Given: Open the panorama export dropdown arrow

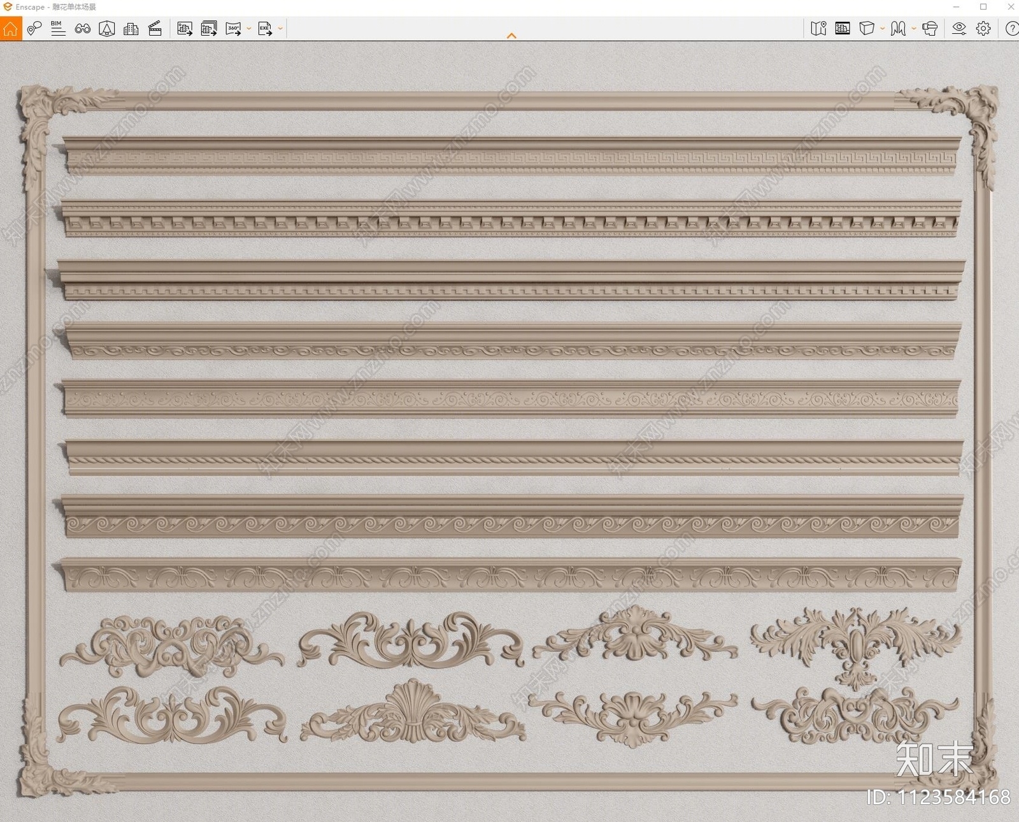Looking at the screenshot, I should coord(248,29).
